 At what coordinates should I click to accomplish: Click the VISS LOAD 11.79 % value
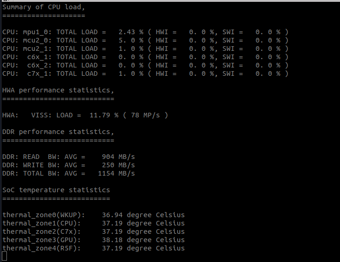click(x=104, y=115)
